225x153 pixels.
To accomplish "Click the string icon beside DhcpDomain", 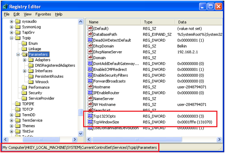I will pos(90,46).
